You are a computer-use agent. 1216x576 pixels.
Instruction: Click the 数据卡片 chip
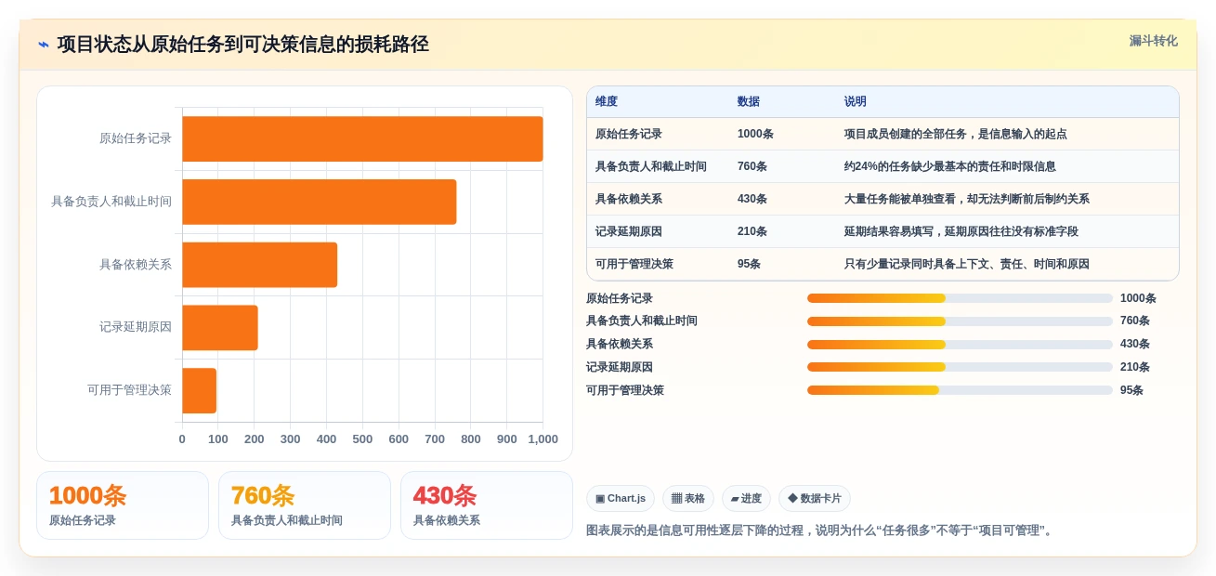click(815, 499)
